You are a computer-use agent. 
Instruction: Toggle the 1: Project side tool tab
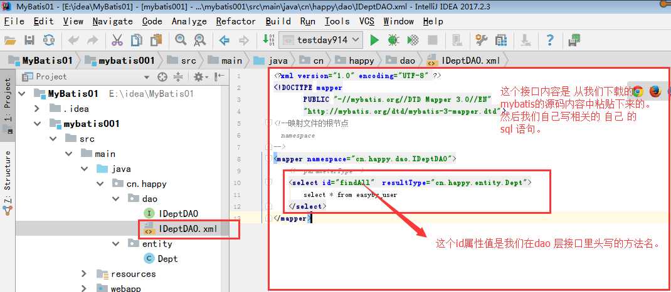pos(8,107)
